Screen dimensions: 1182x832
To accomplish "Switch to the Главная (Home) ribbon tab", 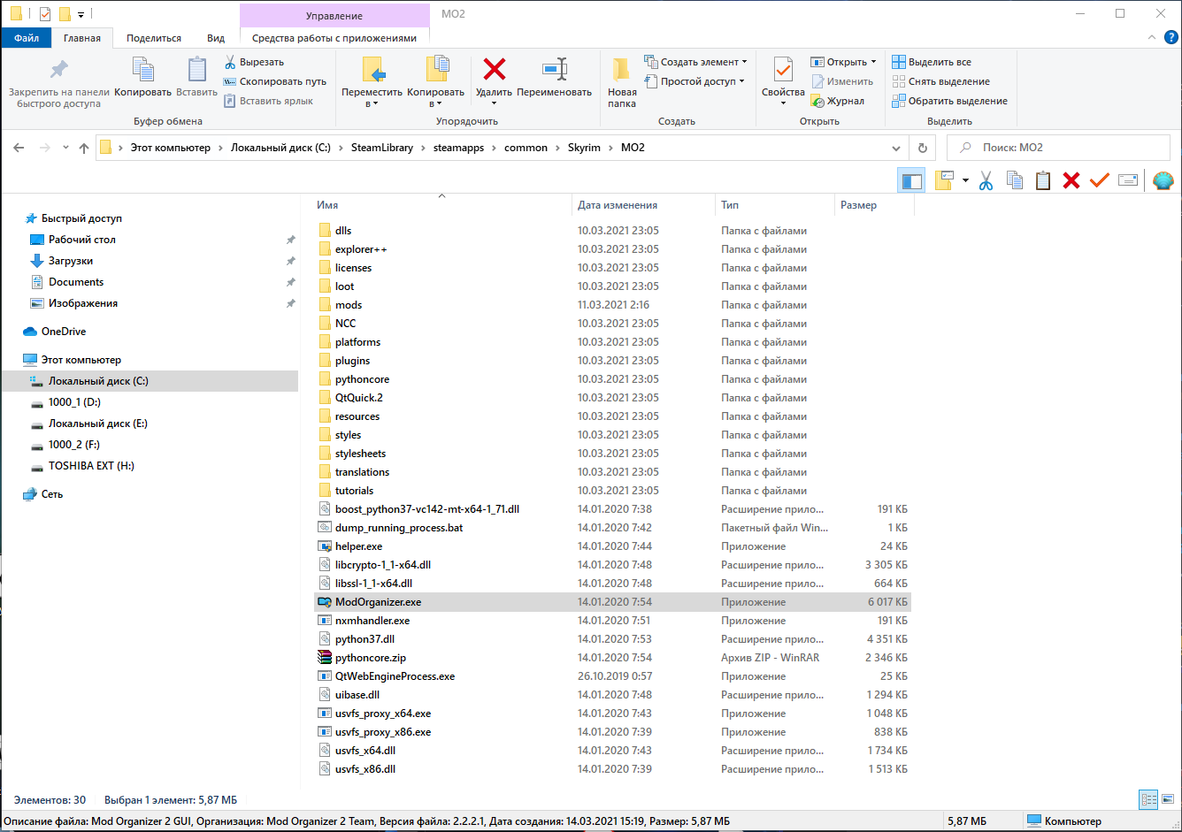I will pos(82,38).
